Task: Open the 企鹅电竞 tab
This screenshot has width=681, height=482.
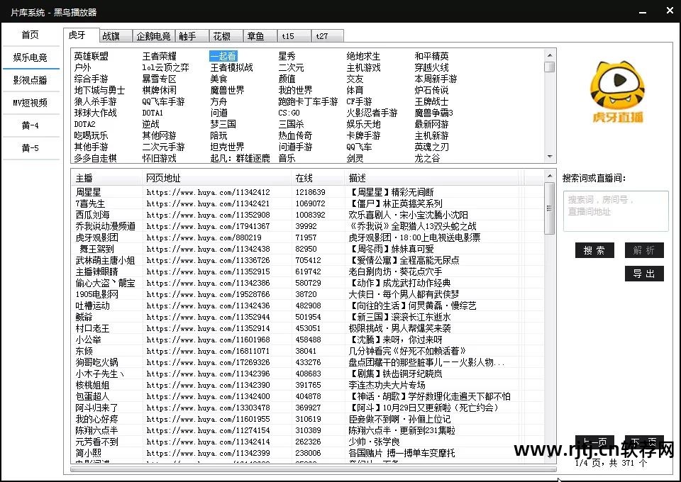Action: [x=153, y=36]
